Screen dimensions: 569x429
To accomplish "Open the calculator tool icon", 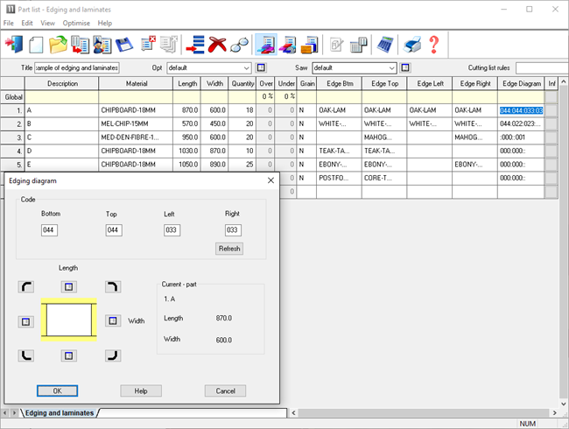I will coord(384,44).
